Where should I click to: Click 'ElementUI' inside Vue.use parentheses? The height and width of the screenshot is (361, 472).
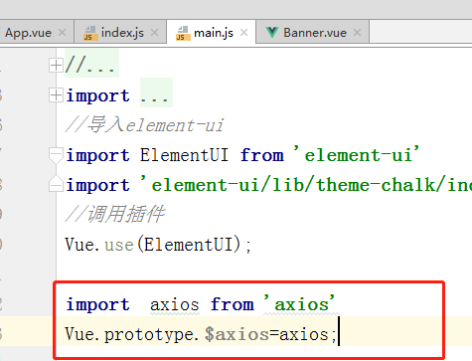189,245
